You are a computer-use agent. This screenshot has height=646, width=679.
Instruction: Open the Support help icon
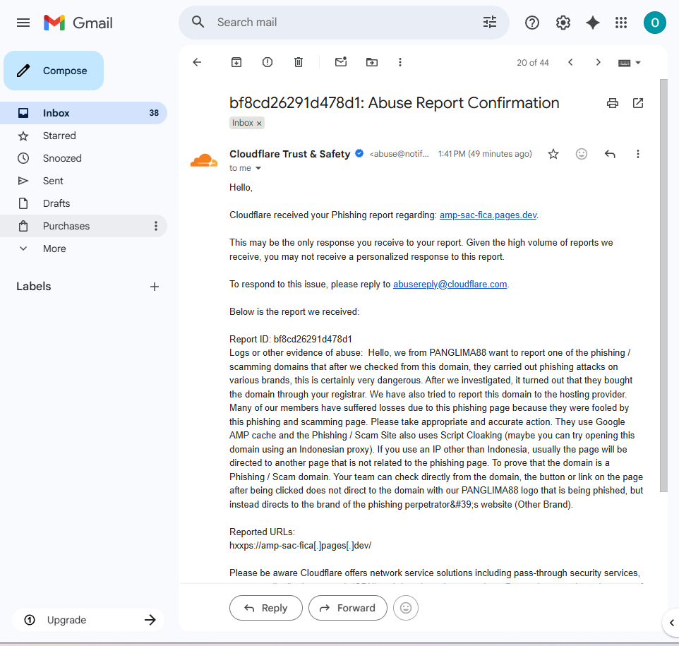531,23
